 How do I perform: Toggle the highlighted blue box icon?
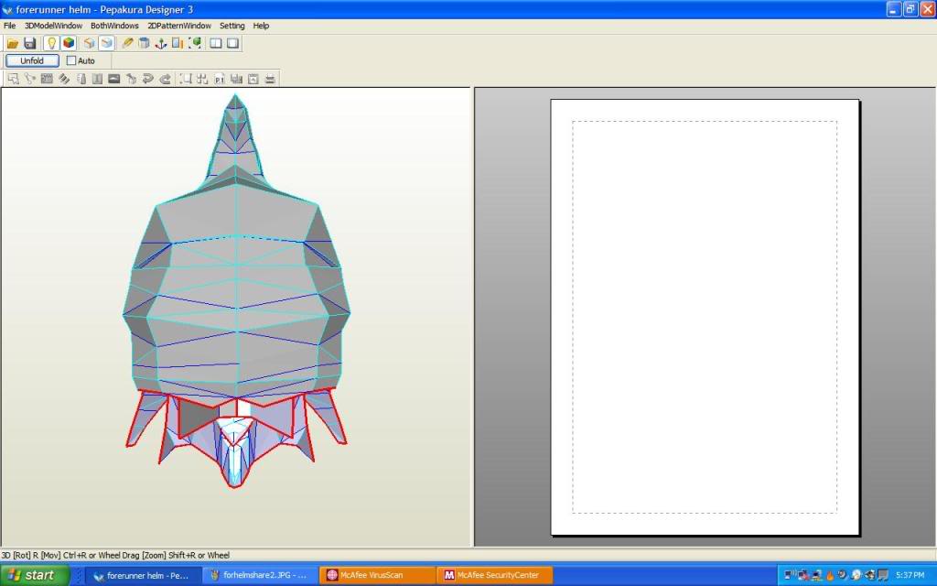[106, 43]
